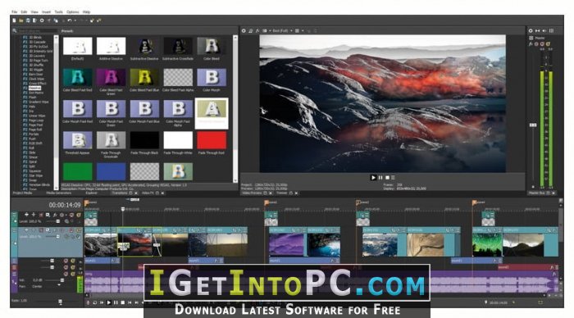The width and height of the screenshot is (574, 318).
Task: Toggle Mute on the bottom audio track
Action: click(66, 274)
